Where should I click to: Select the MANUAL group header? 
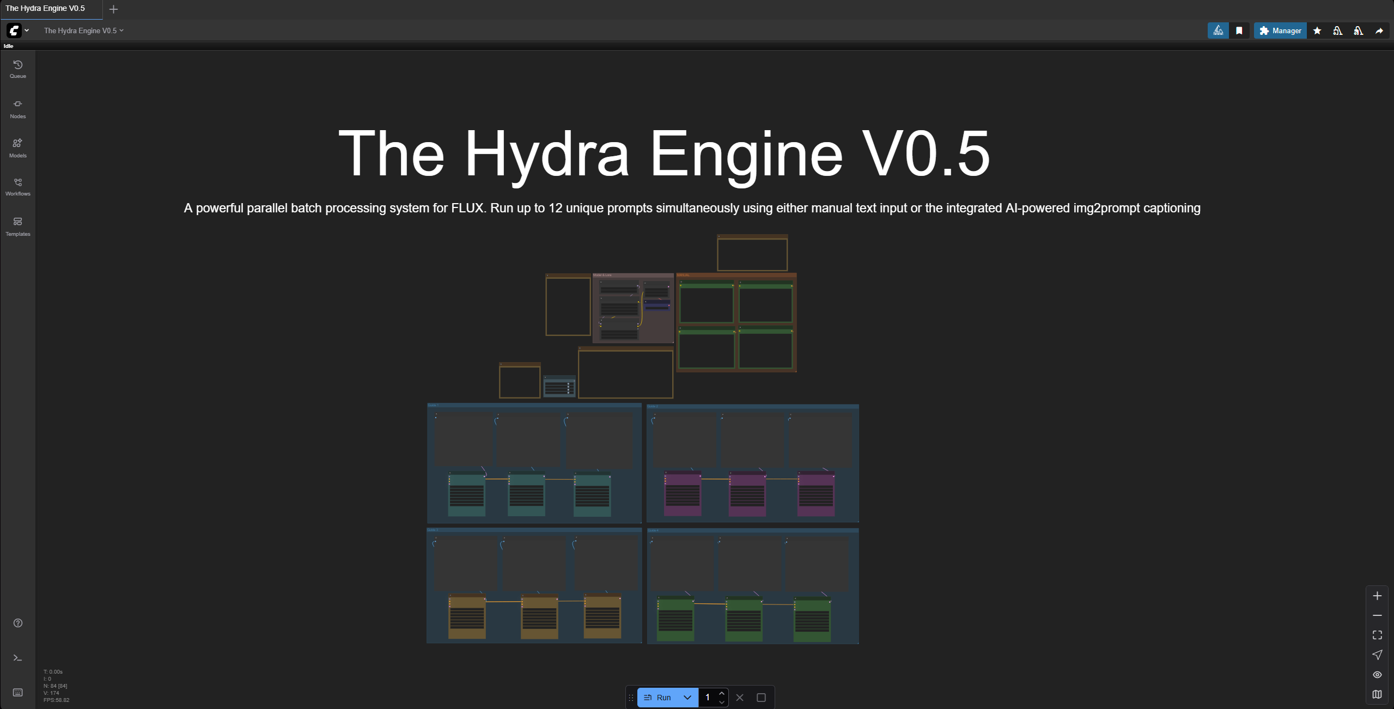coord(736,276)
